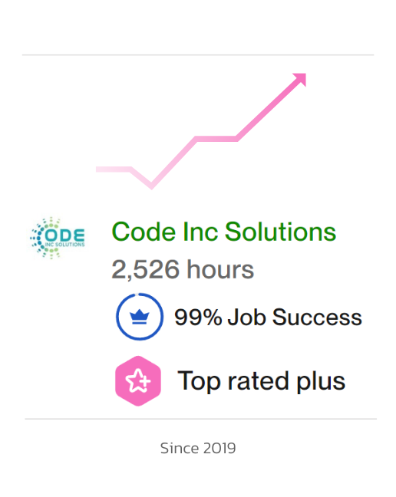This screenshot has width=396, height=497.
Task: Select the 99% Job Success label
Action: (269, 317)
